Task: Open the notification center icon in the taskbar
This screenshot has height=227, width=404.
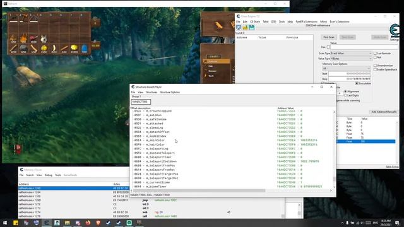Action: coord(397,223)
